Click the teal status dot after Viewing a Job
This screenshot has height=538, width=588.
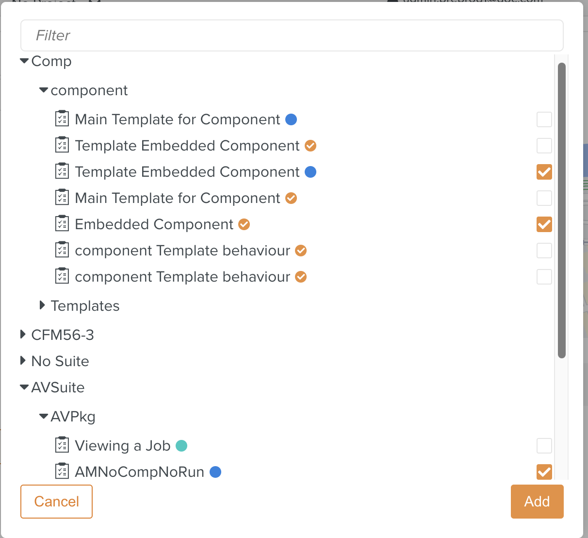click(x=181, y=446)
